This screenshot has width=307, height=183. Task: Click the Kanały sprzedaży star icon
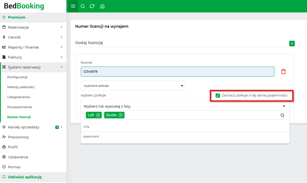pyautogui.click(x=4, y=127)
